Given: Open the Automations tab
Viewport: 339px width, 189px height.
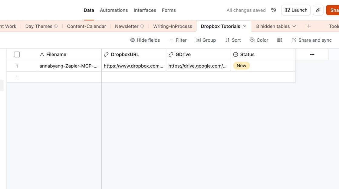Looking at the screenshot, I should (x=114, y=10).
